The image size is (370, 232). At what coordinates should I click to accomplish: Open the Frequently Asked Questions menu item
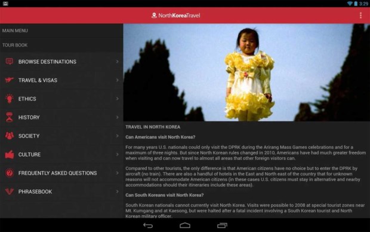(61, 173)
